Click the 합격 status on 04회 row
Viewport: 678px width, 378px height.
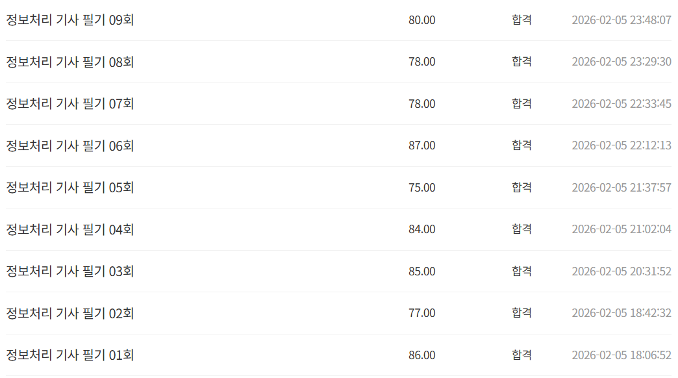tap(521, 229)
